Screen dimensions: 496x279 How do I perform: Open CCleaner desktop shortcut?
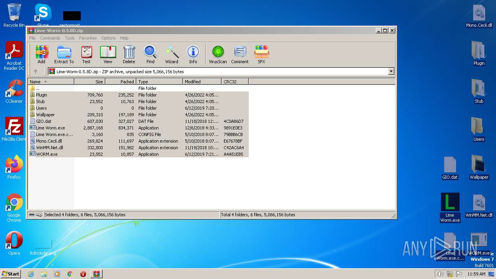(14, 91)
